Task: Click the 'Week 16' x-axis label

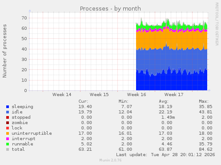Action: pyautogui.click(x=137, y=95)
